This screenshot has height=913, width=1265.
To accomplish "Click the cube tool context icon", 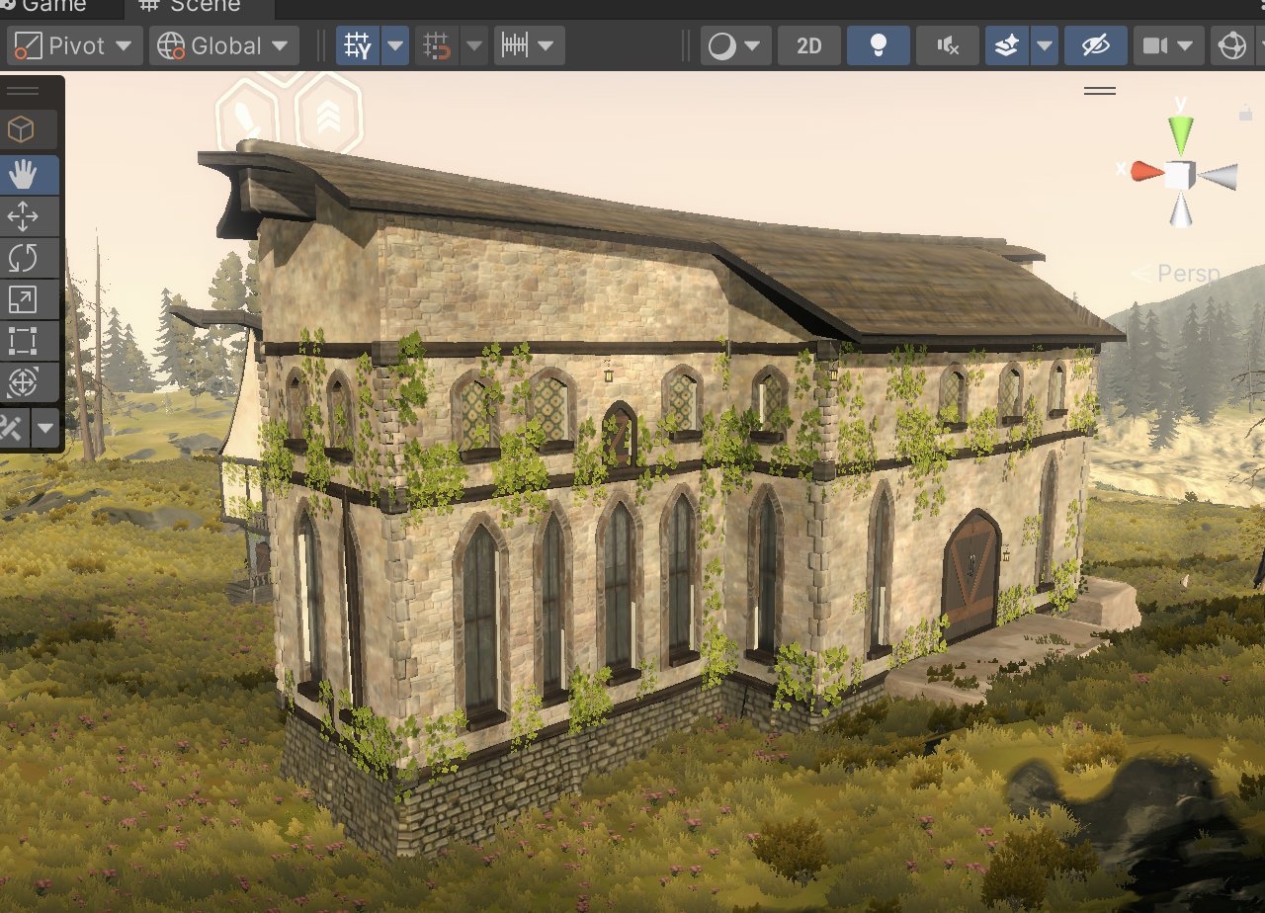I will (x=22, y=129).
